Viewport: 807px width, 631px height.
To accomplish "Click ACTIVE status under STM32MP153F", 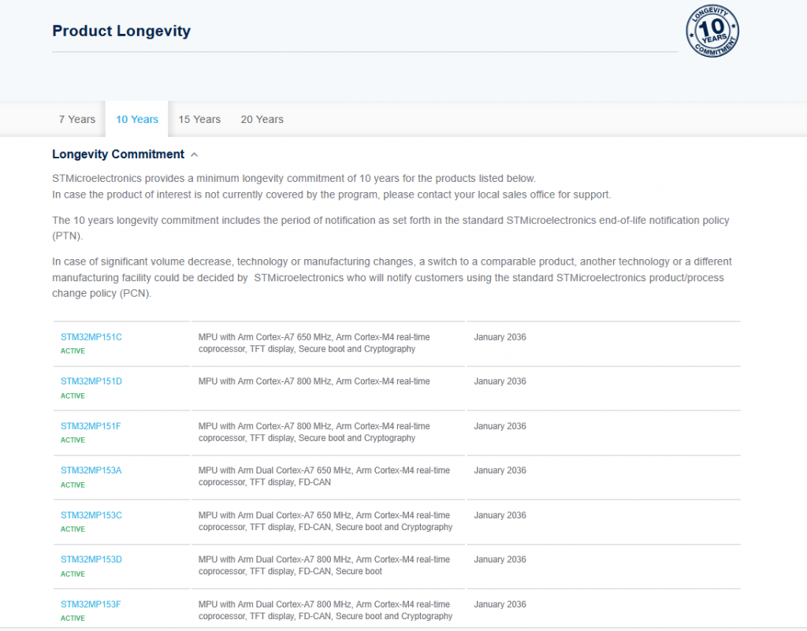I will 73,618.
